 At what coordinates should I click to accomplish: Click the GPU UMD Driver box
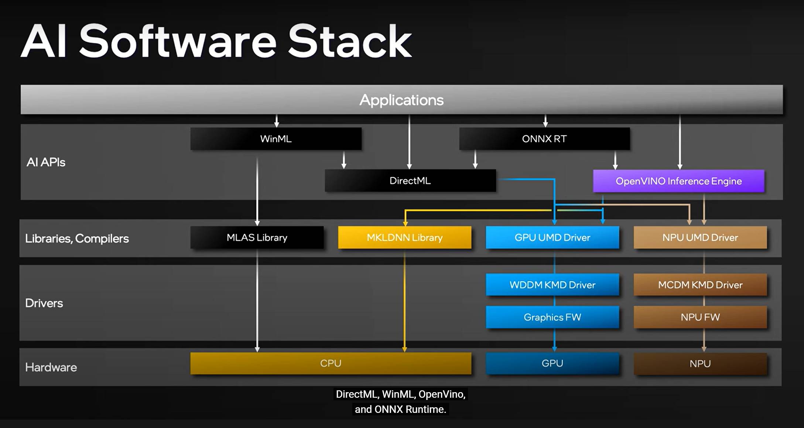pyautogui.click(x=552, y=237)
